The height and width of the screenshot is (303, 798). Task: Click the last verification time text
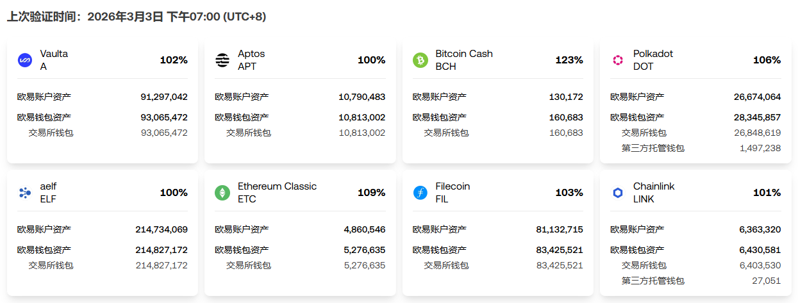click(137, 17)
